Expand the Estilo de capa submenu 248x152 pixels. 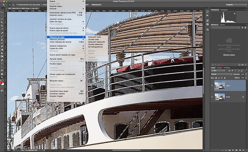66,21
